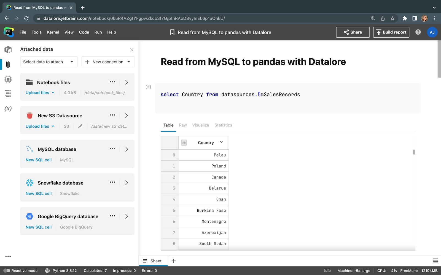Image resolution: width=441 pixels, height=275 pixels.
Task: Open the Variable viewer (x) icon
Action: click(8, 109)
